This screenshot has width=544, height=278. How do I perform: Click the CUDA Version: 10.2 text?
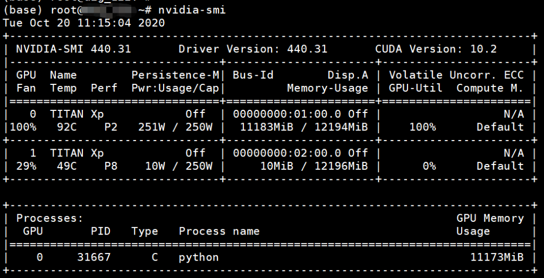point(436,49)
